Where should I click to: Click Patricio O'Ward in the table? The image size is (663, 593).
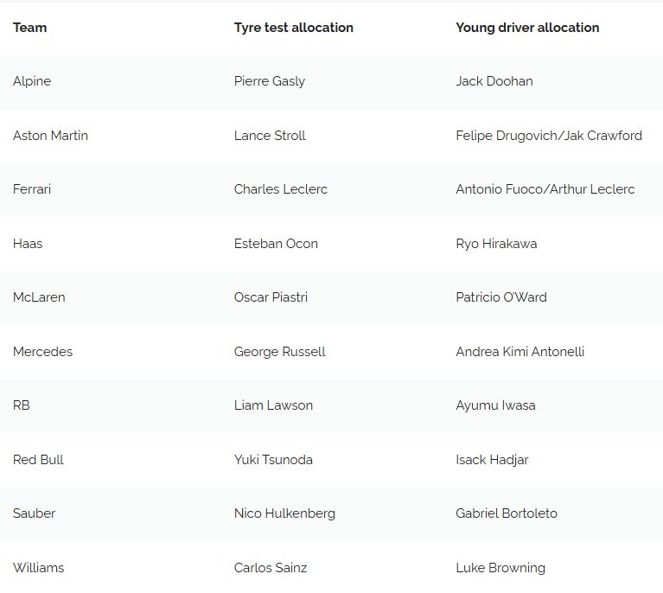(x=501, y=297)
